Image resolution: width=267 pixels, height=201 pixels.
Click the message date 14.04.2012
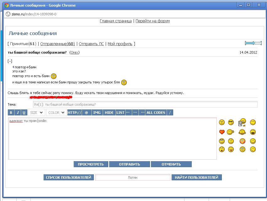(248, 52)
